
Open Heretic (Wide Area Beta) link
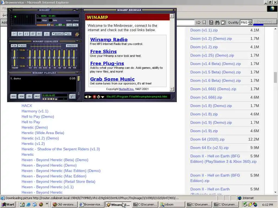tap(43, 133)
